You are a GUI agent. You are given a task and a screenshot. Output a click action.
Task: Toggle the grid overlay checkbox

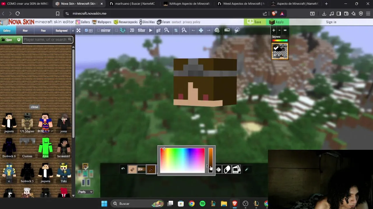86,30
